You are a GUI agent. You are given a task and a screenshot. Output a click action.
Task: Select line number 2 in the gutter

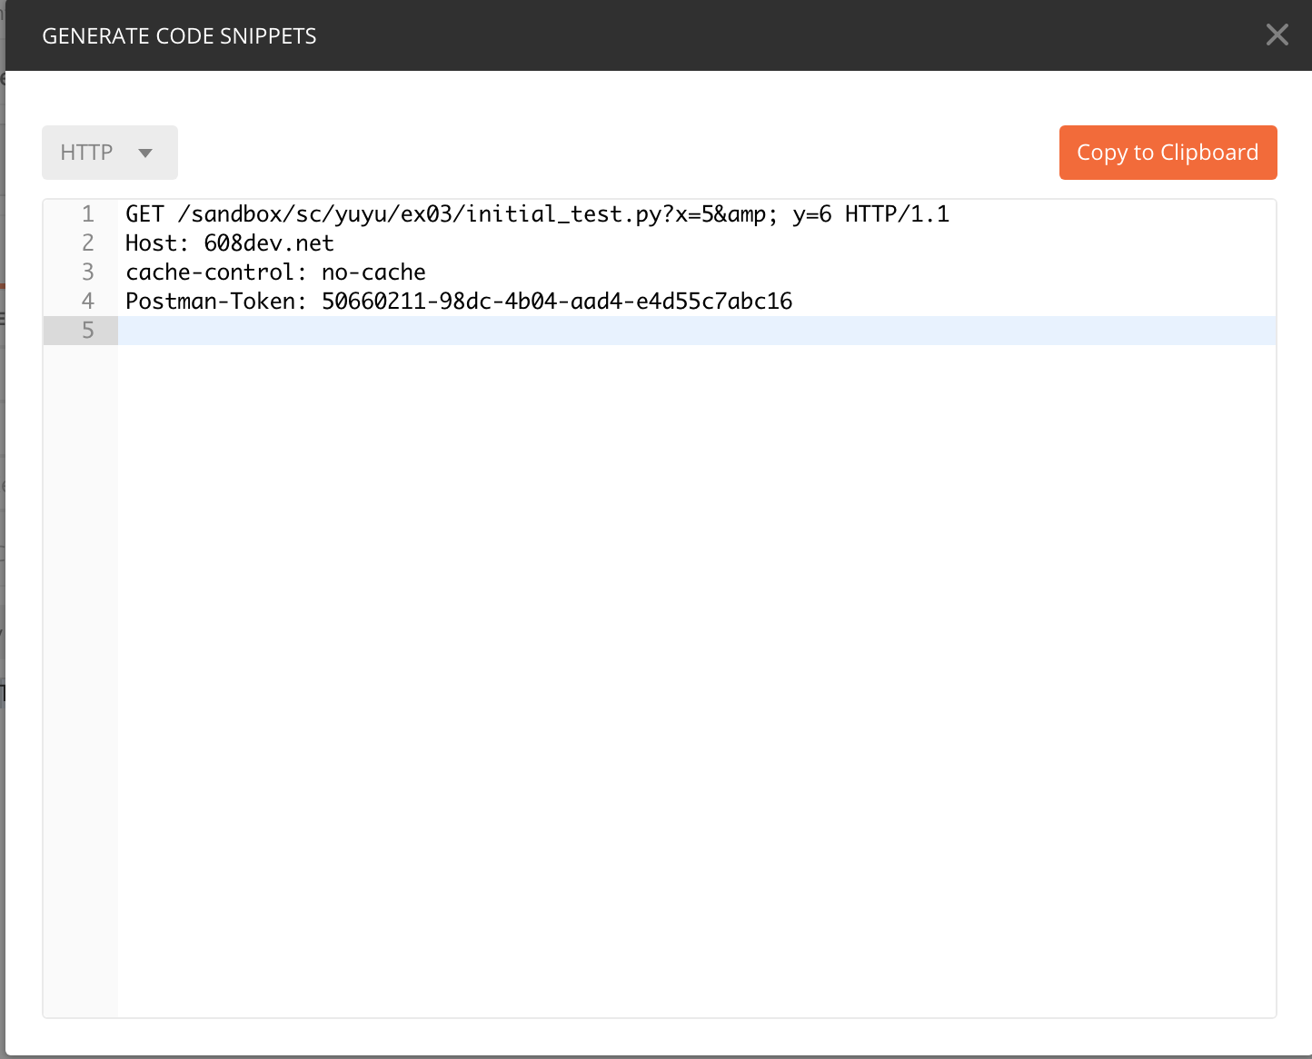[x=88, y=243]
